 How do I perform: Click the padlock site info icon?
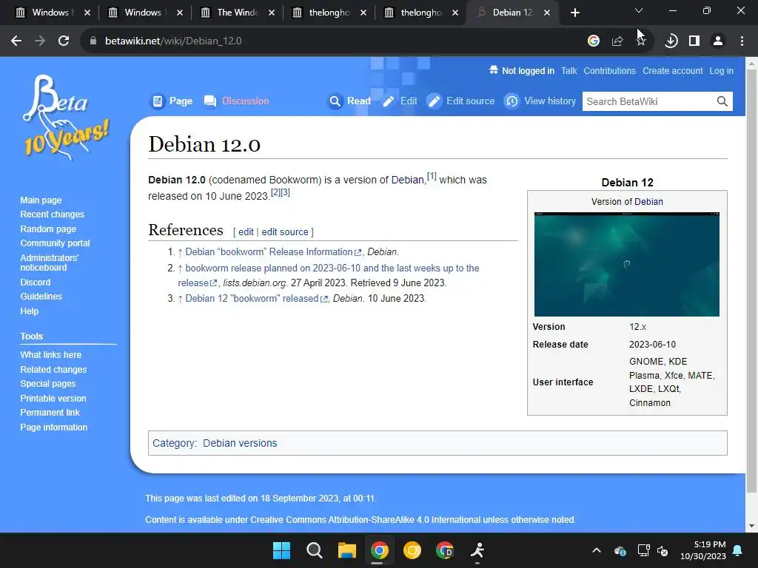coord(93,41)
